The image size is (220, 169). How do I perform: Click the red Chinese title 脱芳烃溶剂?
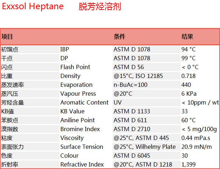(x=100, y=6)
